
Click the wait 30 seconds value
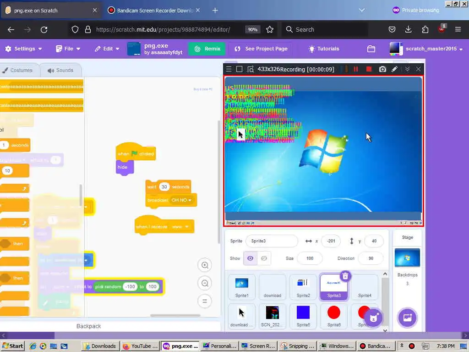pyautogui.click(x=164, y=187)
